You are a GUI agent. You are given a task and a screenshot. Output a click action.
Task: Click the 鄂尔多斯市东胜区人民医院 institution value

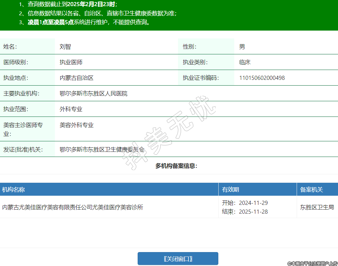(94, 93)
